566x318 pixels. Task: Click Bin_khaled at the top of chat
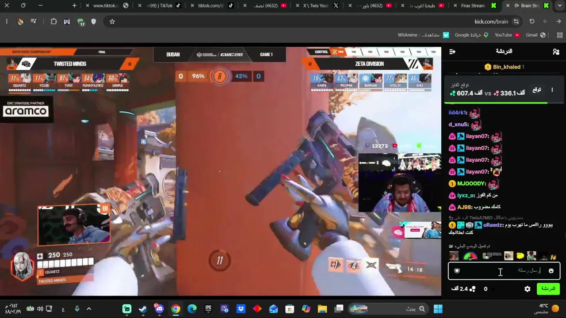pyautogui.click(x=507, y=67)
